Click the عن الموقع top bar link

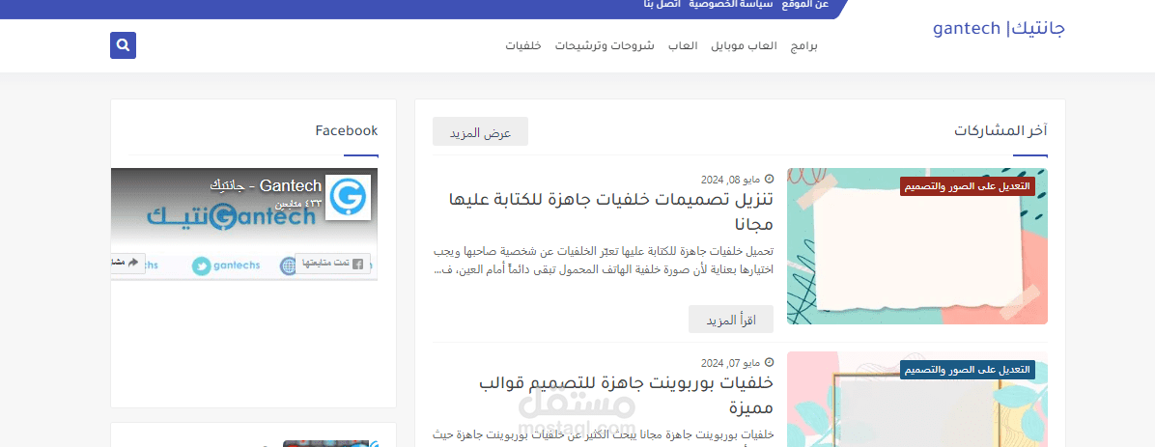pyautogui.click(x=806, y=5)
